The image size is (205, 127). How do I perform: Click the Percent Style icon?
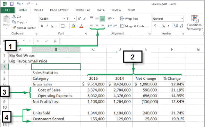[163, 26]
